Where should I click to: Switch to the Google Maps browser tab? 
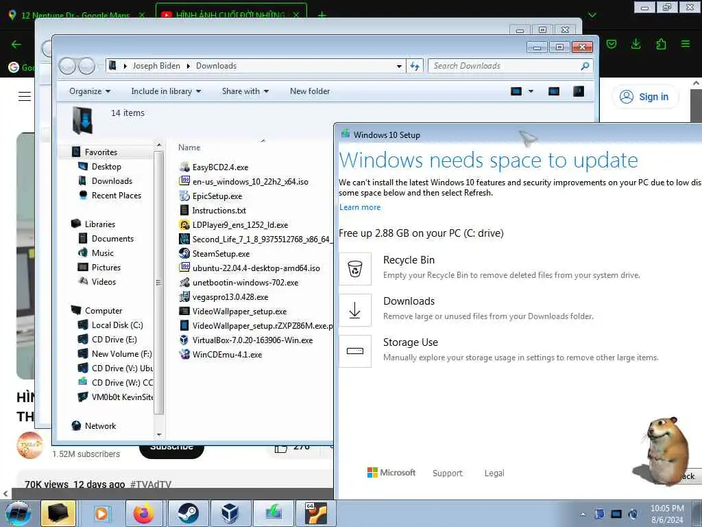(76, 15)
